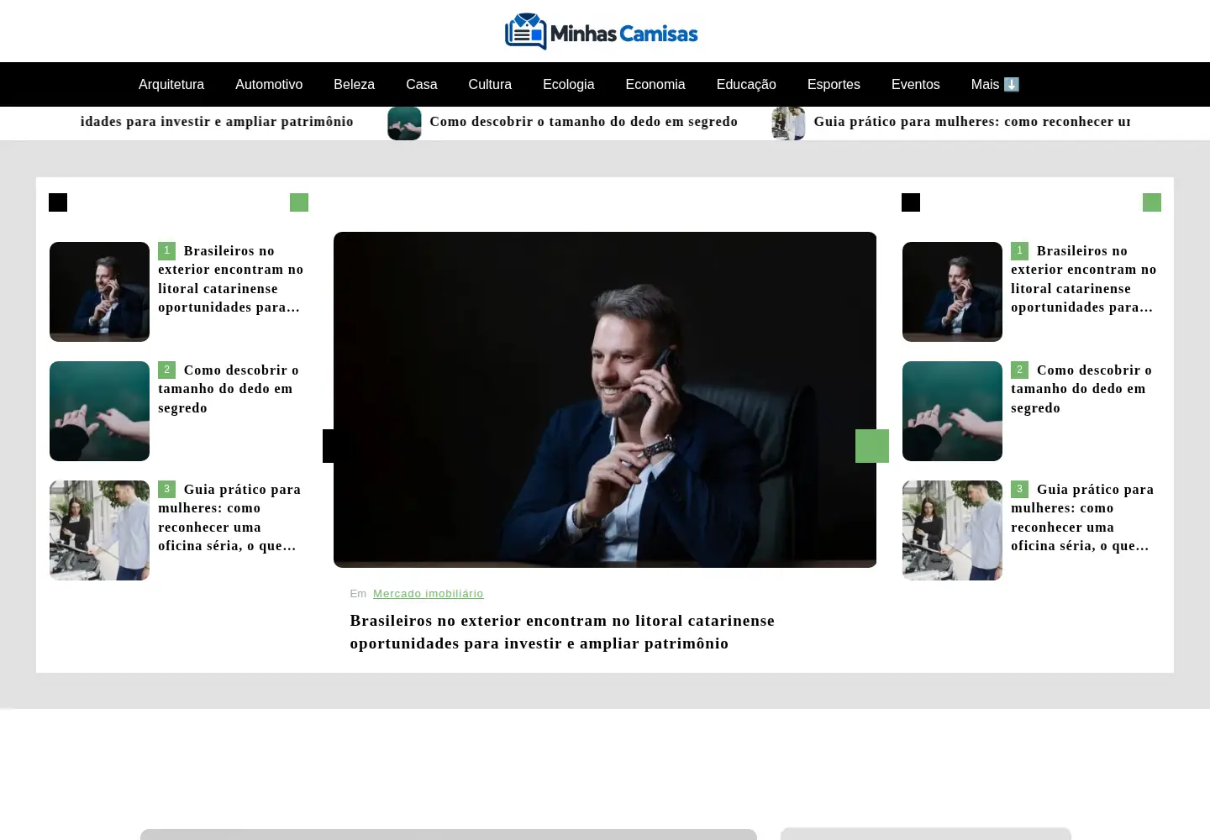The width and height of the screenshot is (1210, 840).
Task: Open the Arquitetura menu item
Action: (x=171, y=84)
